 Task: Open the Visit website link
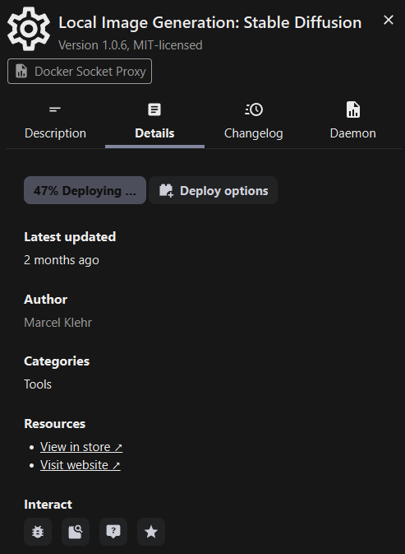[81, 465]
